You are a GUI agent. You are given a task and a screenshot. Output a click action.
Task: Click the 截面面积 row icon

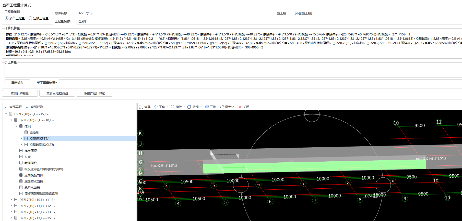(21, 163)
